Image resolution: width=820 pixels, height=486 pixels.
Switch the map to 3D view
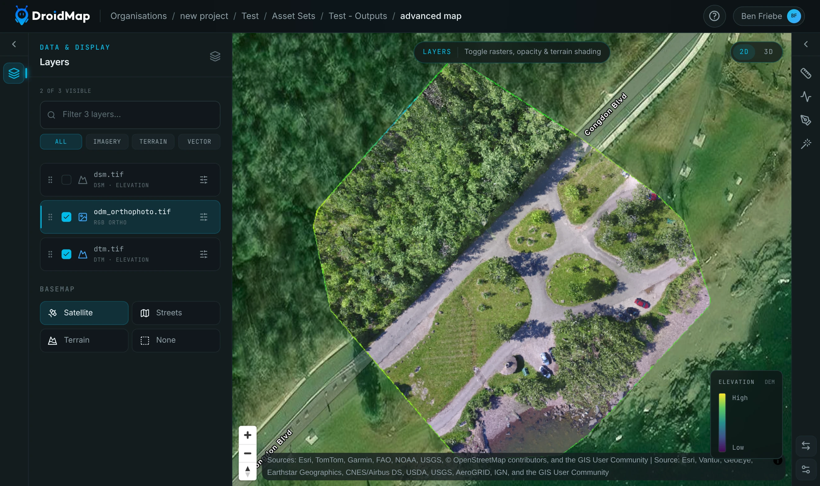tap(768, 52)
